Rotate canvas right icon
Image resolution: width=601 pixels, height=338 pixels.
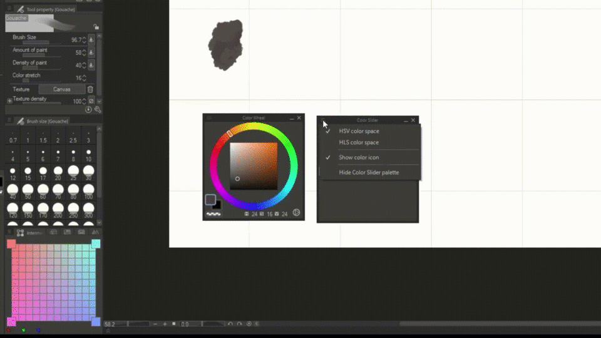click(239, 324)
